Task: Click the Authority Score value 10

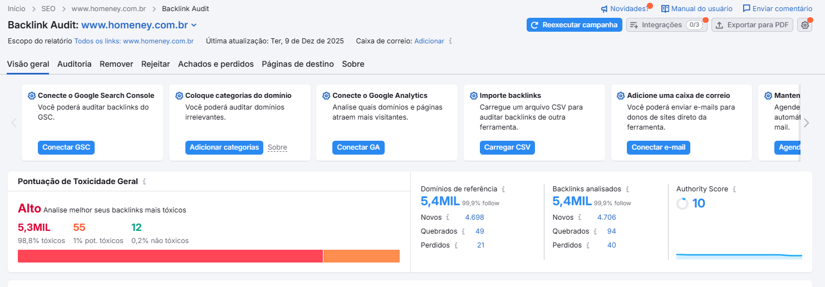Action: coord(699,204)
